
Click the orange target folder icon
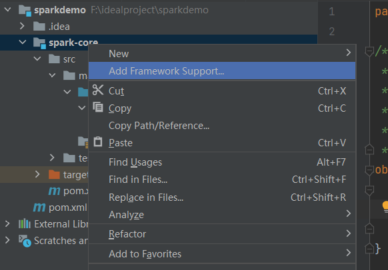[x=54, y=174]
